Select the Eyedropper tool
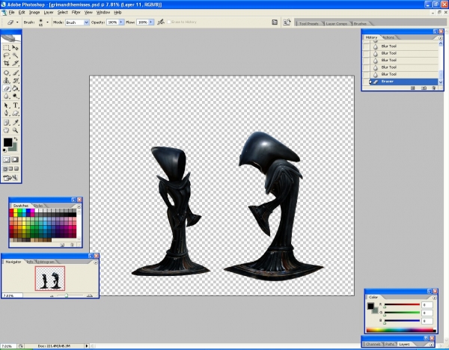The width and height of the screenshot is (449, 350). [x=15, y=123]
